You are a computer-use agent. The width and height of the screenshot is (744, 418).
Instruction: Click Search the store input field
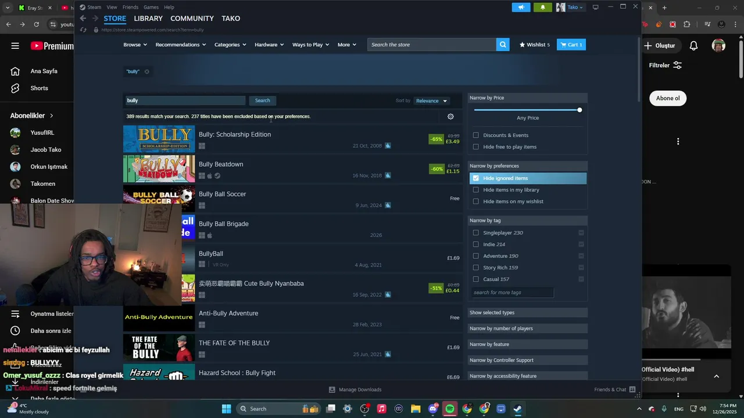pyautogui.click(x=432, y=45)
